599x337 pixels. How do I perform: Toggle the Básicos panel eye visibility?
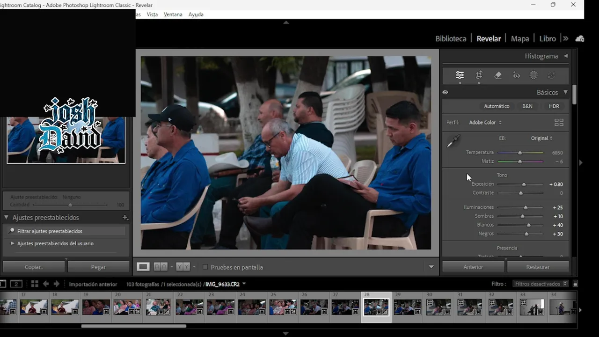(x=445, y=92)
